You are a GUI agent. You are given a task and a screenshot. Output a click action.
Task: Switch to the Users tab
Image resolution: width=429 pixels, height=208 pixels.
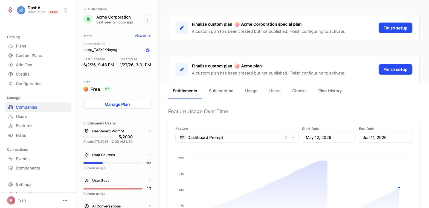(275, 91)
